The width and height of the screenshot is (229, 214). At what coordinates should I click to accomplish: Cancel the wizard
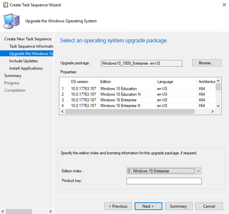point(209,206)
